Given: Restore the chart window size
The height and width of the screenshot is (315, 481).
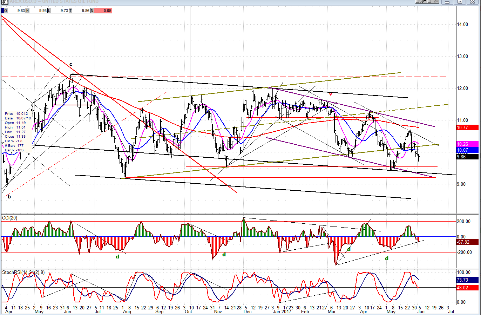Looking at the screenshot, I should (460, 2).
